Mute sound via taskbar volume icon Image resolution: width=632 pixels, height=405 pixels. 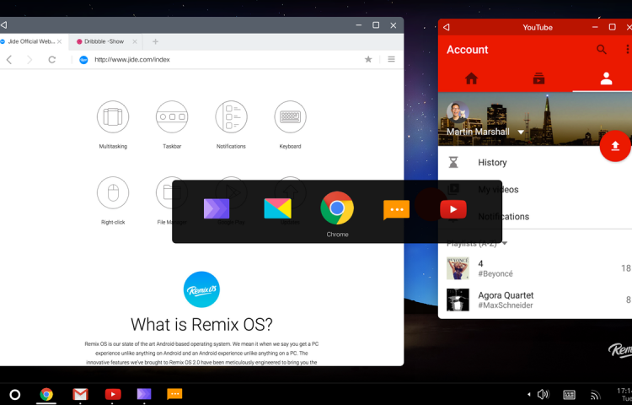[543, 394]
